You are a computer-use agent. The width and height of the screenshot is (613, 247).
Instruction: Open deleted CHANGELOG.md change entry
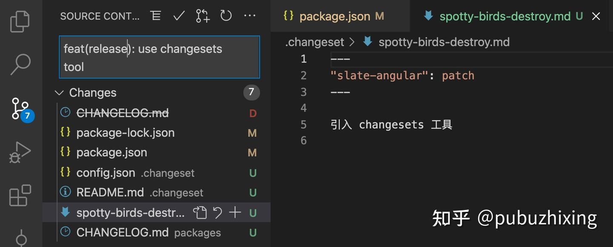[122, 113]
